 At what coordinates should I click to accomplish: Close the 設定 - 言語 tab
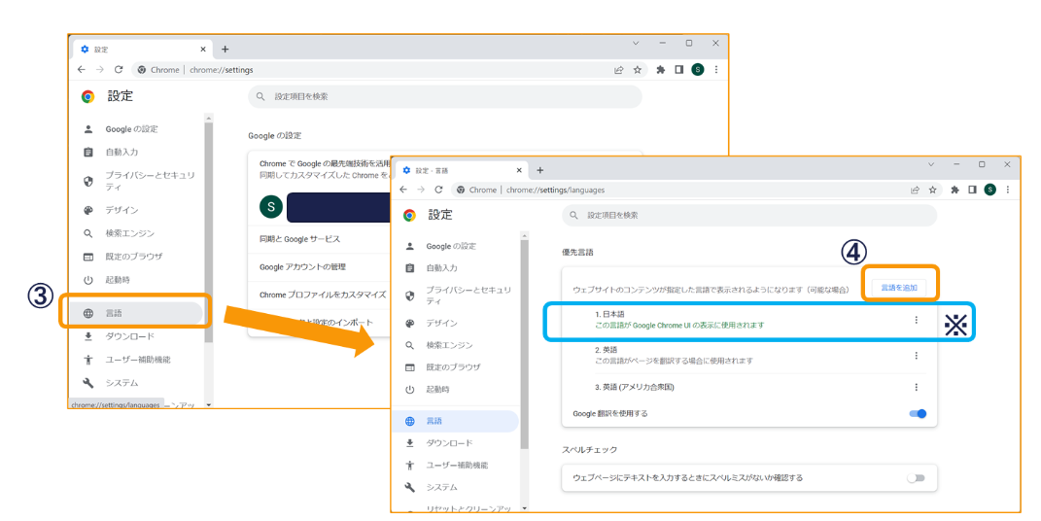(x=519, y=170)
